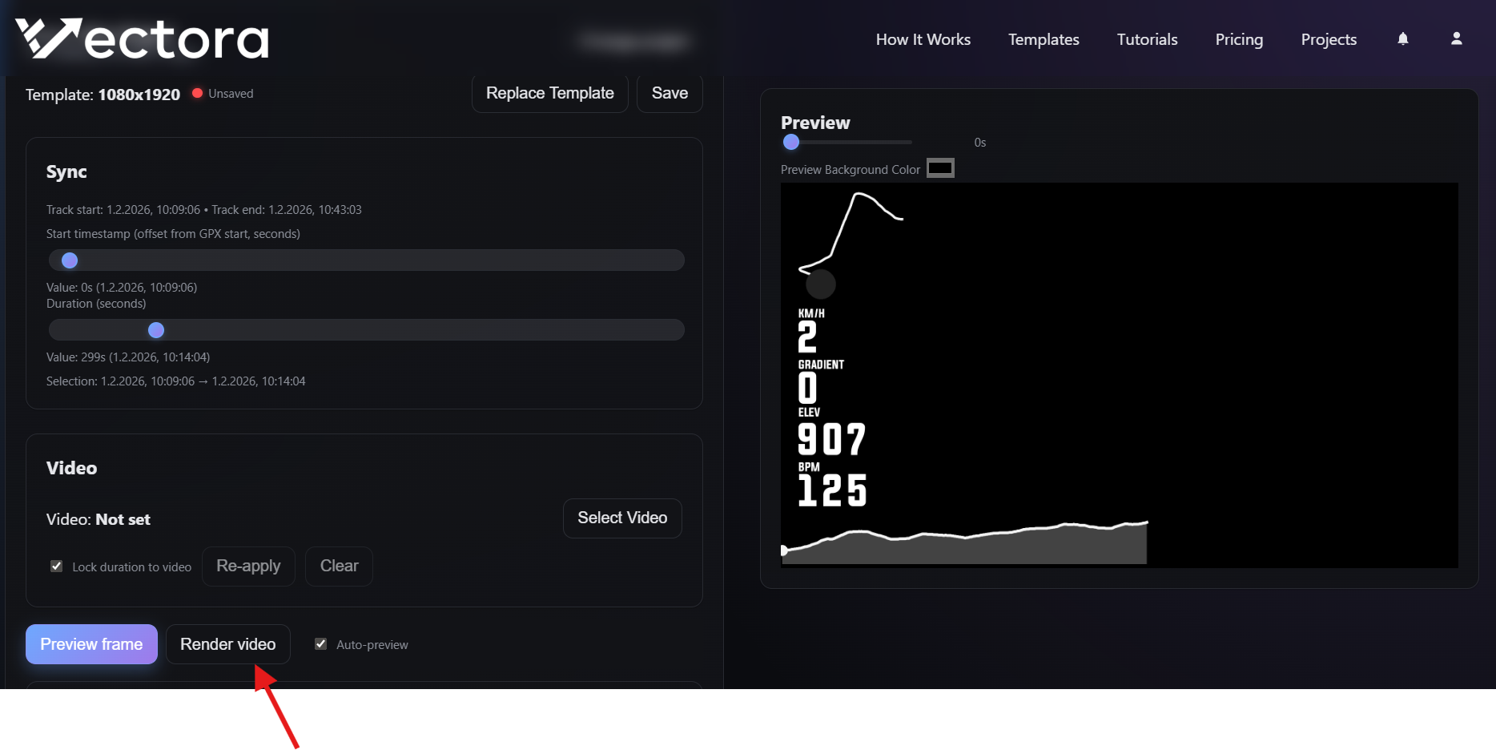Screen dimensions: 1496x750
Task: Start rendering with Render video
Action: pyautogui.click(x=227, y=644)
